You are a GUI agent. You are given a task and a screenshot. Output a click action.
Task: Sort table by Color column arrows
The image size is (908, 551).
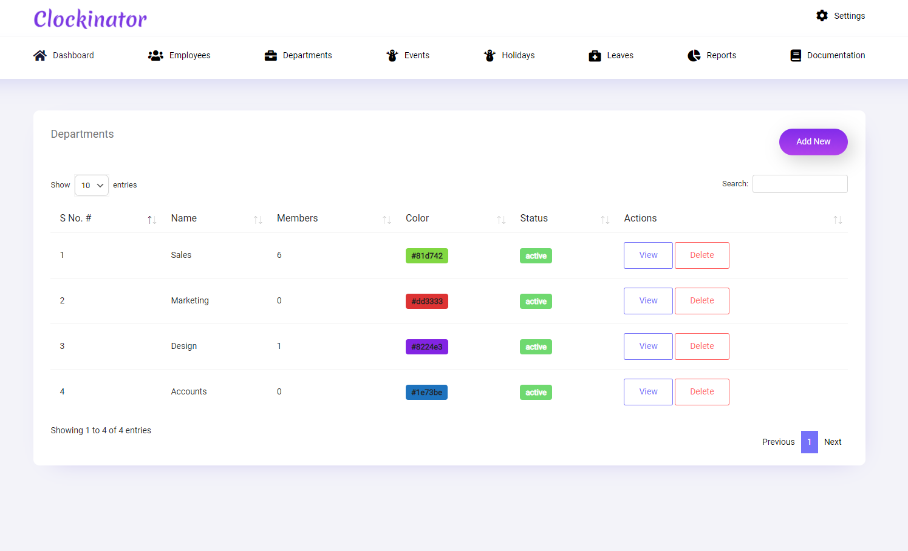click(x=501, y=220)
